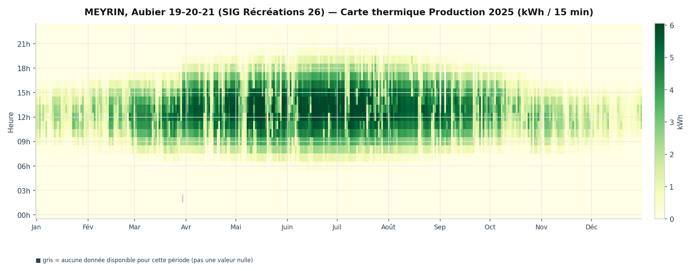The width and height of the screenshot is (691, 271).
Task: Click the 0 tick on colorbar
Action: pyautogui.click(x=671, y=219)
